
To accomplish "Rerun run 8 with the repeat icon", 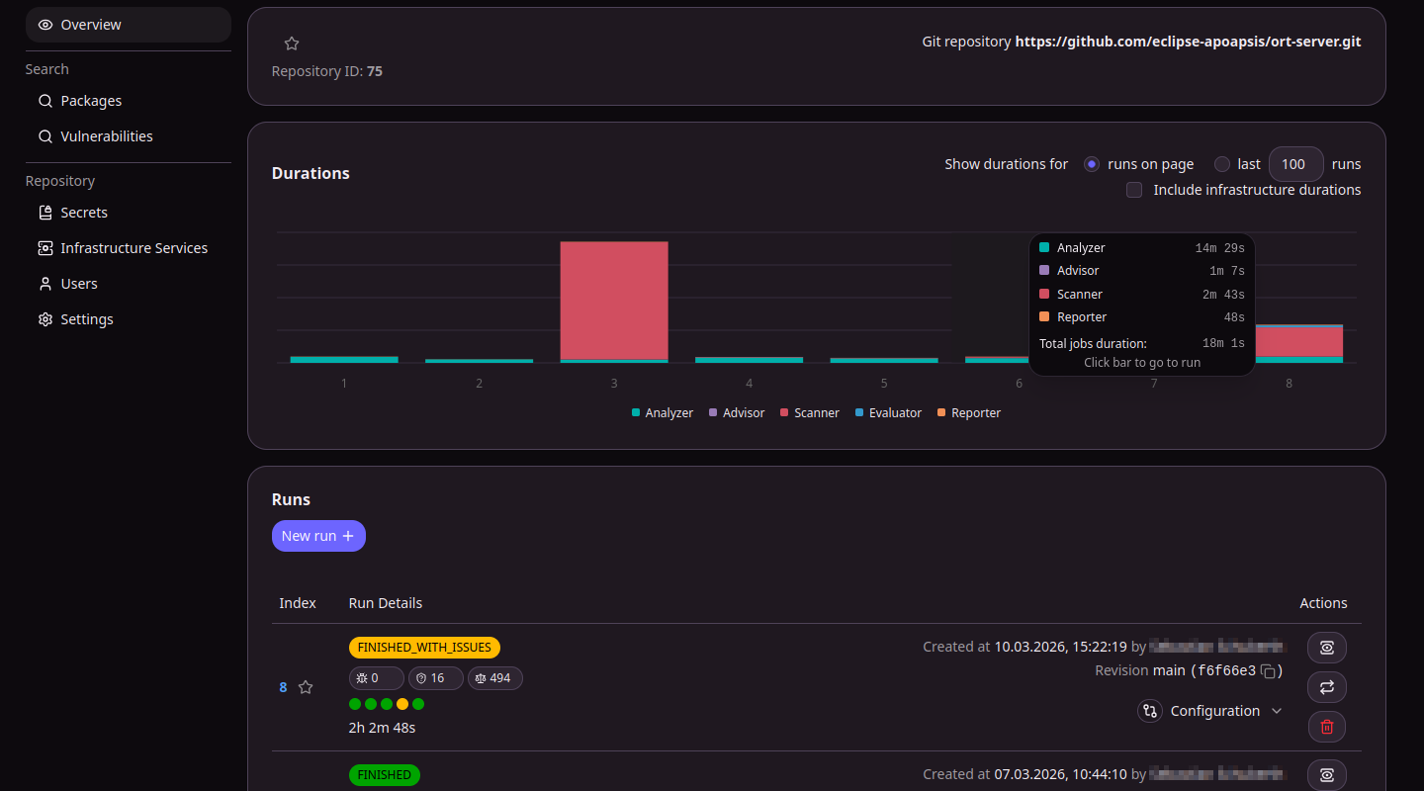I will click(x=1327, y=687).
